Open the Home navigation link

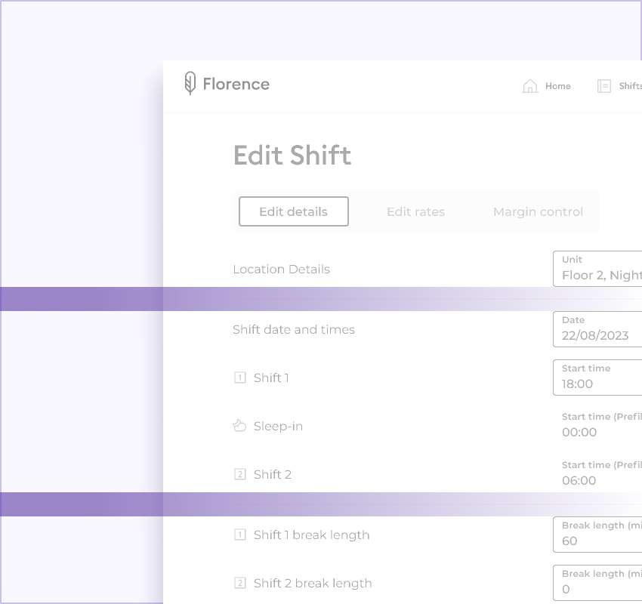click(557, 86)
